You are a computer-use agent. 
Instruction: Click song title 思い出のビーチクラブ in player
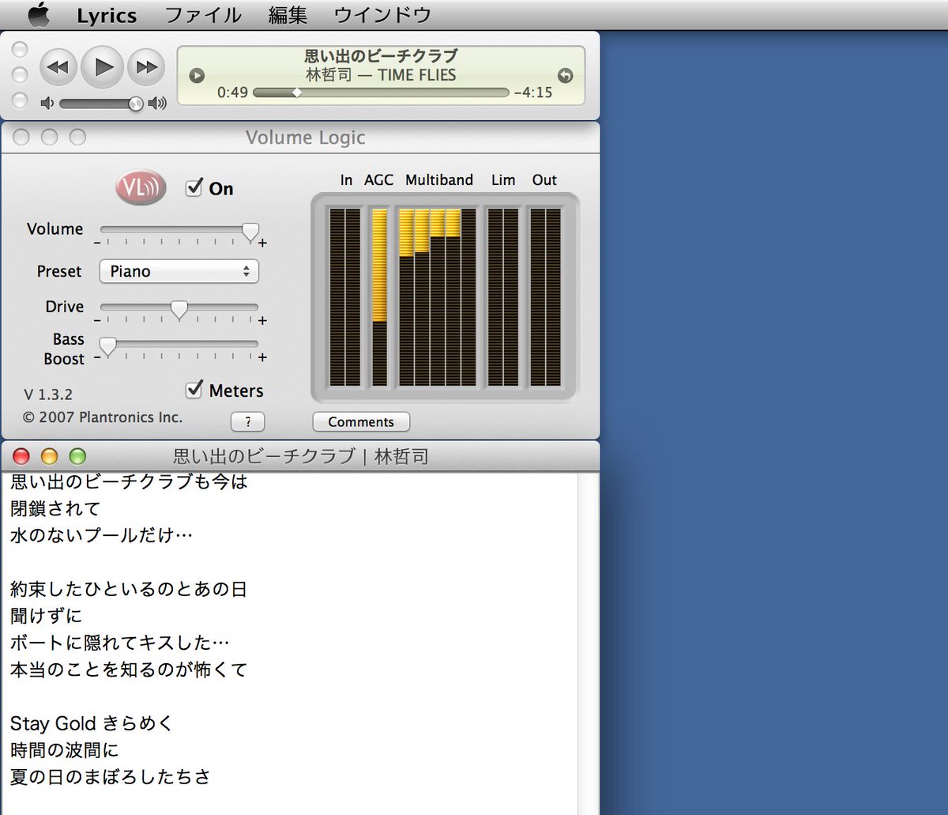pyautogui.click(x=381, y=56)
